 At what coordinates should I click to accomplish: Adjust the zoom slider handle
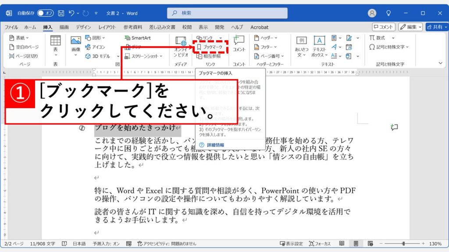click(403, 244)
